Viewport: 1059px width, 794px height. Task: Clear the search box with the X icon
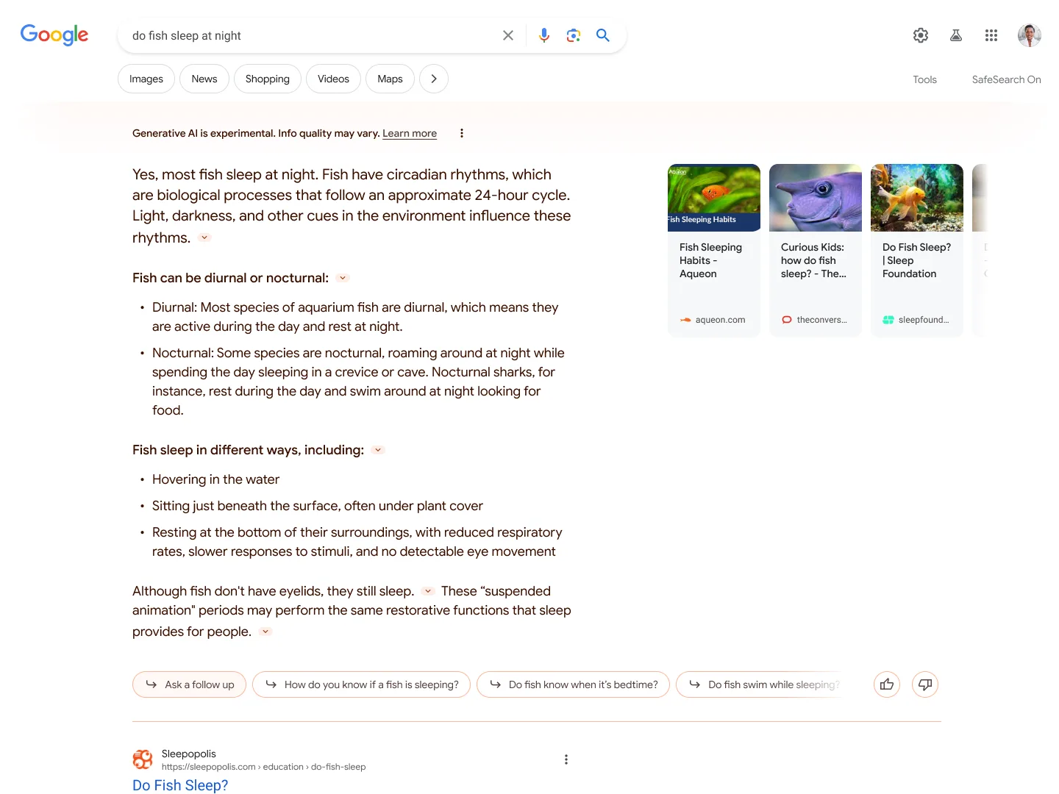click(508, 35)
